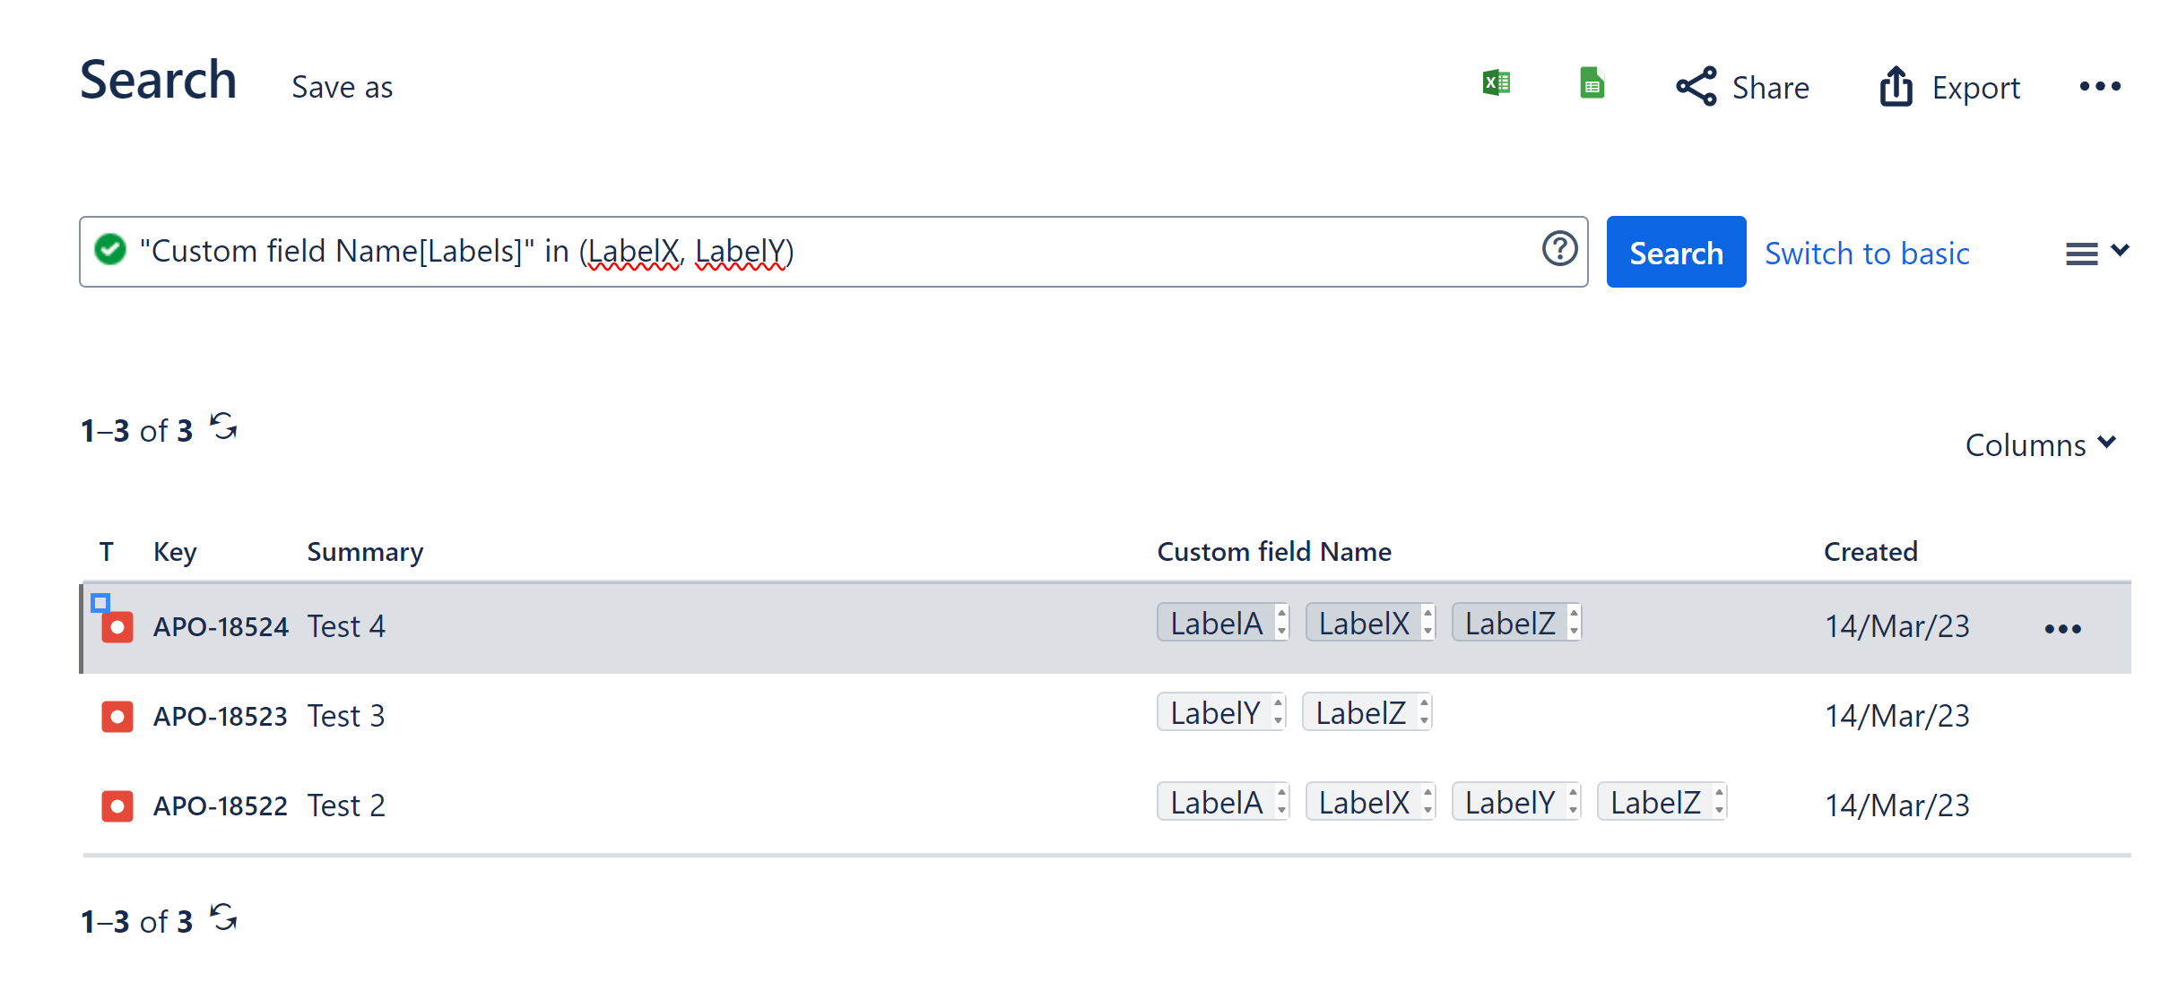
Task: Tick the small checkbox on APO-18524 row
Action: click(x=100, y=603)
